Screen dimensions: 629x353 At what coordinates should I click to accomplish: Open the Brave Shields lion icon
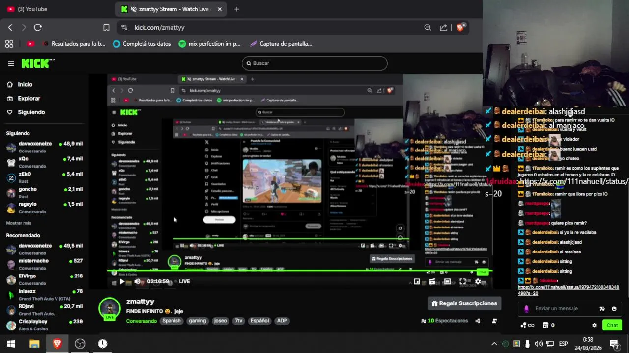[460, 27]
